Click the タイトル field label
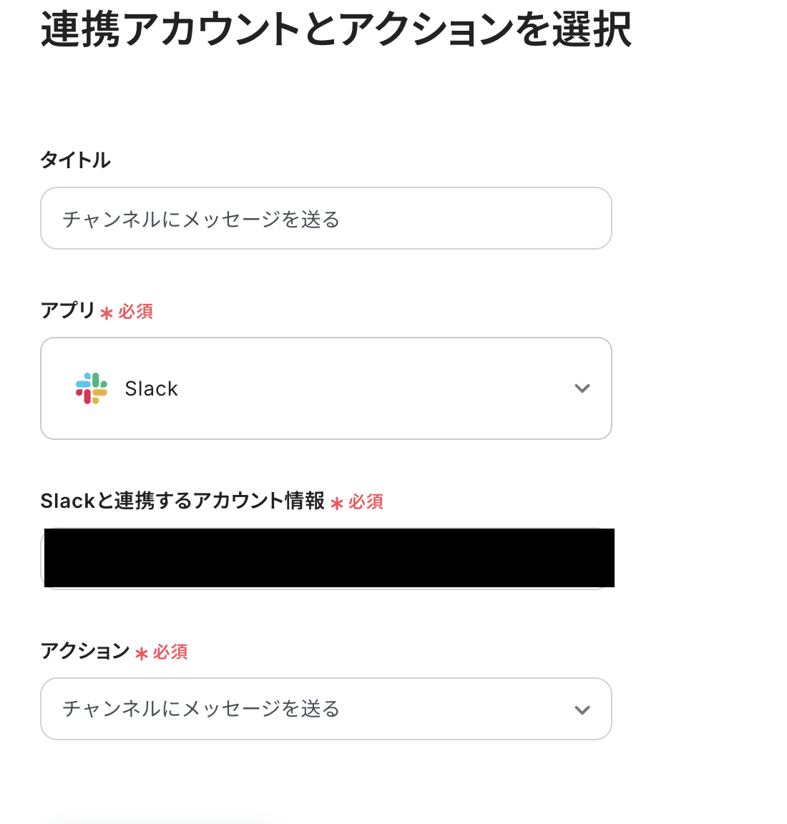The width and height of the screenshot is (787, 824). [x=76, y=160]
